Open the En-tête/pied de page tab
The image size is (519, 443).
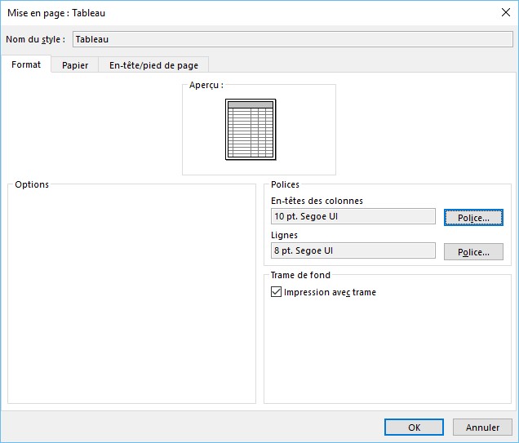pyautogui.click(x=153, y=65)
